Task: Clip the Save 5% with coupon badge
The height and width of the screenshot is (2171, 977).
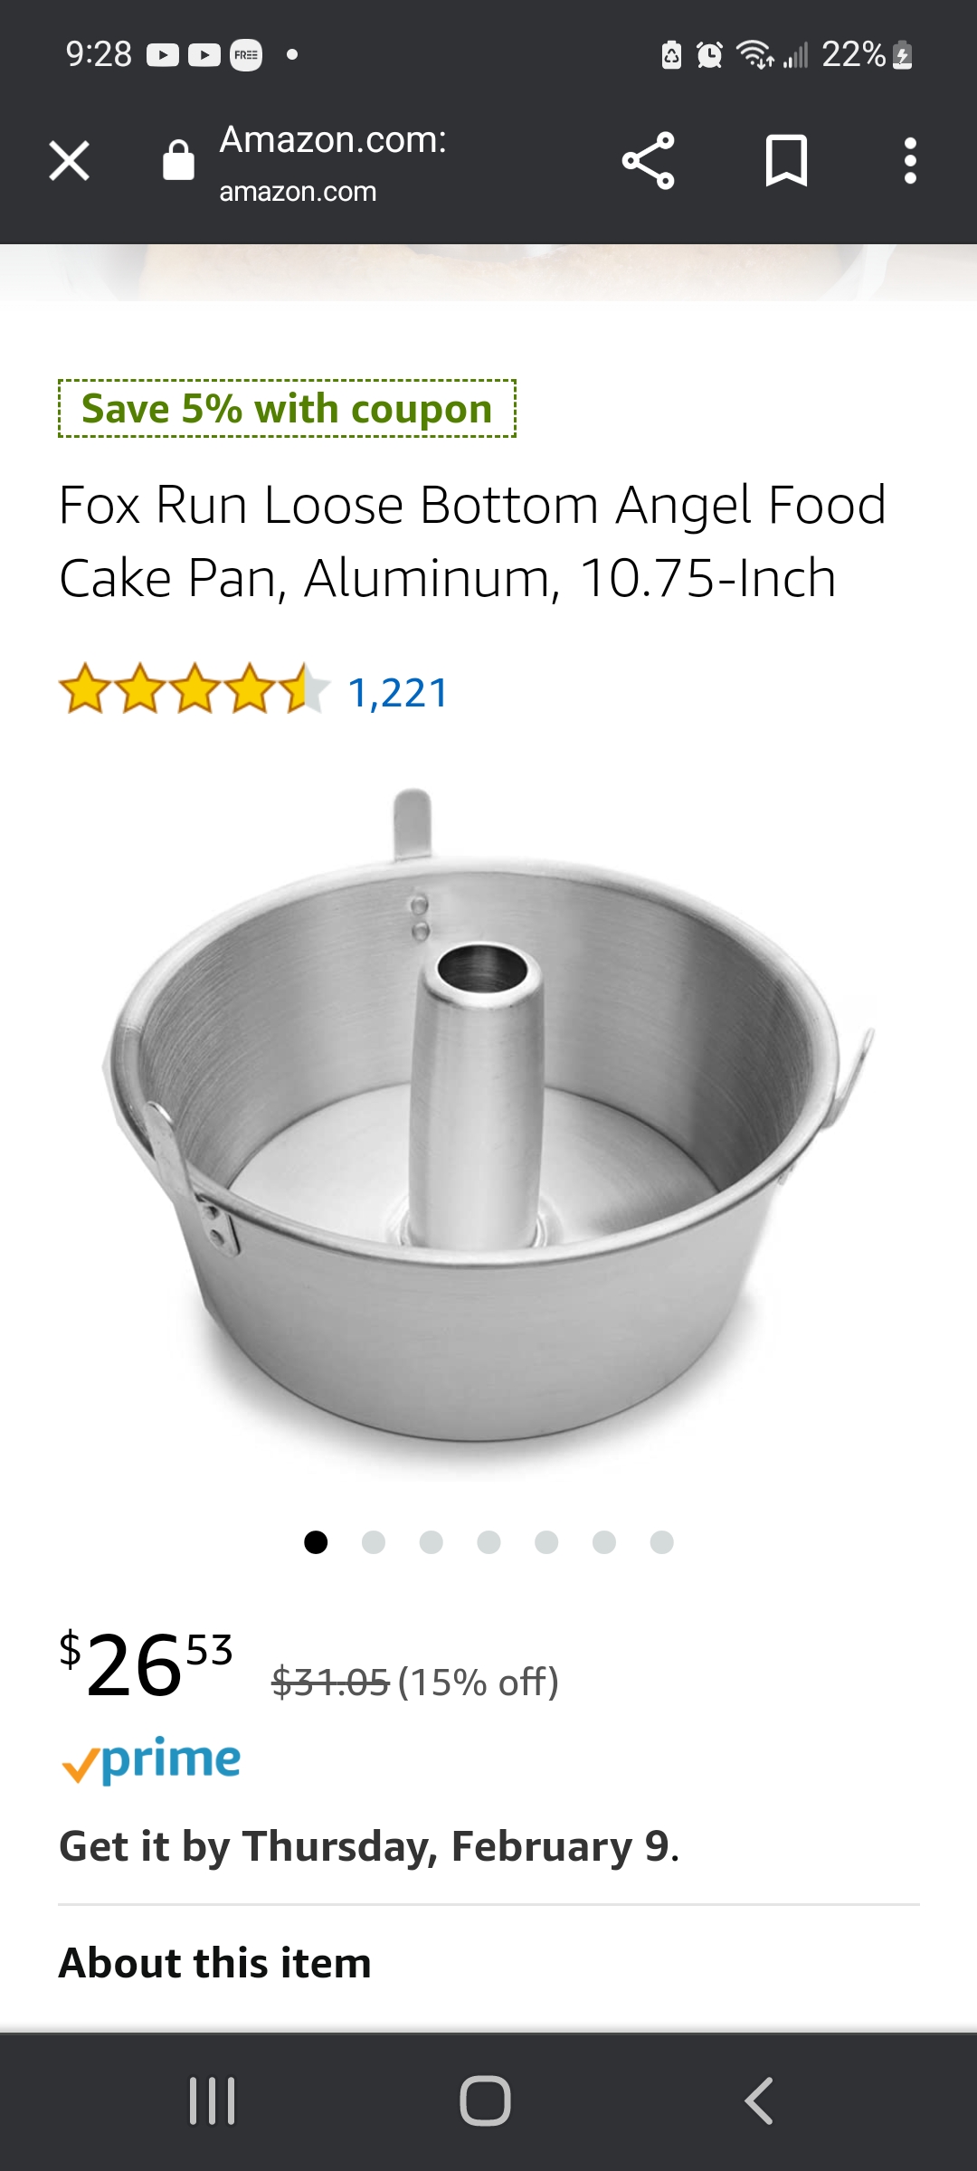Action: pyautogui.click(x=287, y=409)
